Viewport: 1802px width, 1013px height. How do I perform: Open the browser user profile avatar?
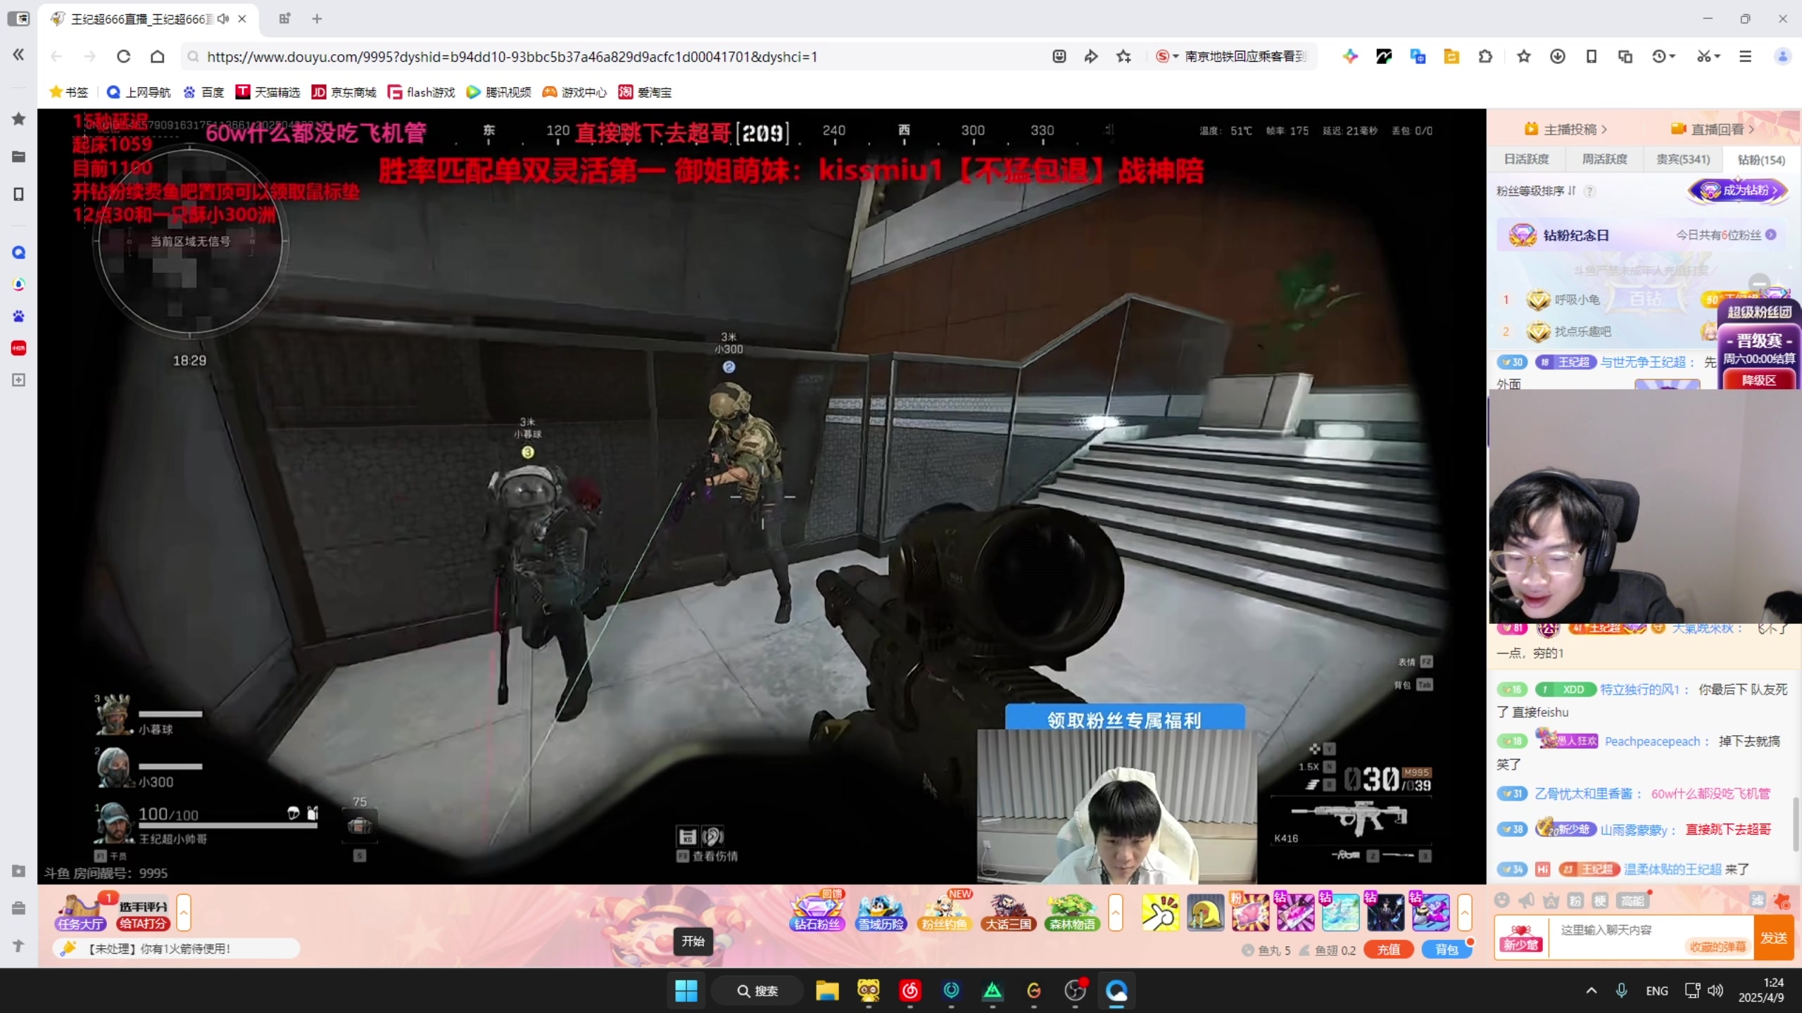tap(1783, 56)
